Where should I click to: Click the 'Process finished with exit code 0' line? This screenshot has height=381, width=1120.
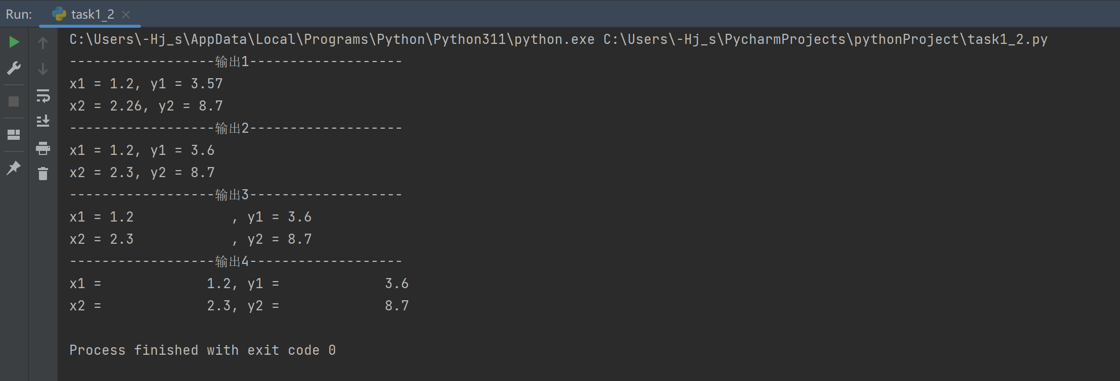click(202, 350)
